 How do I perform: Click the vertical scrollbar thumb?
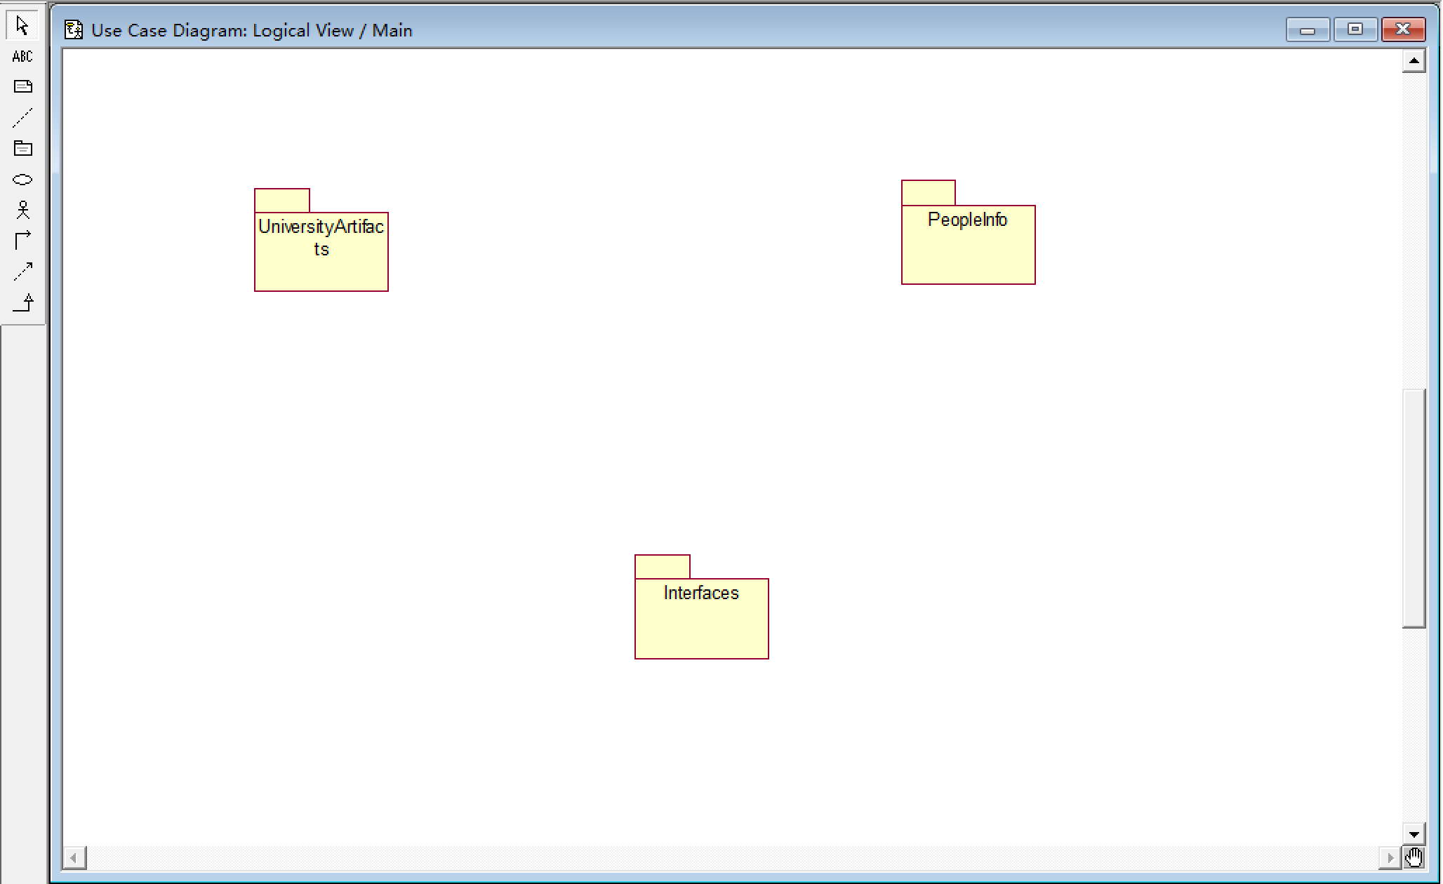1414,509
